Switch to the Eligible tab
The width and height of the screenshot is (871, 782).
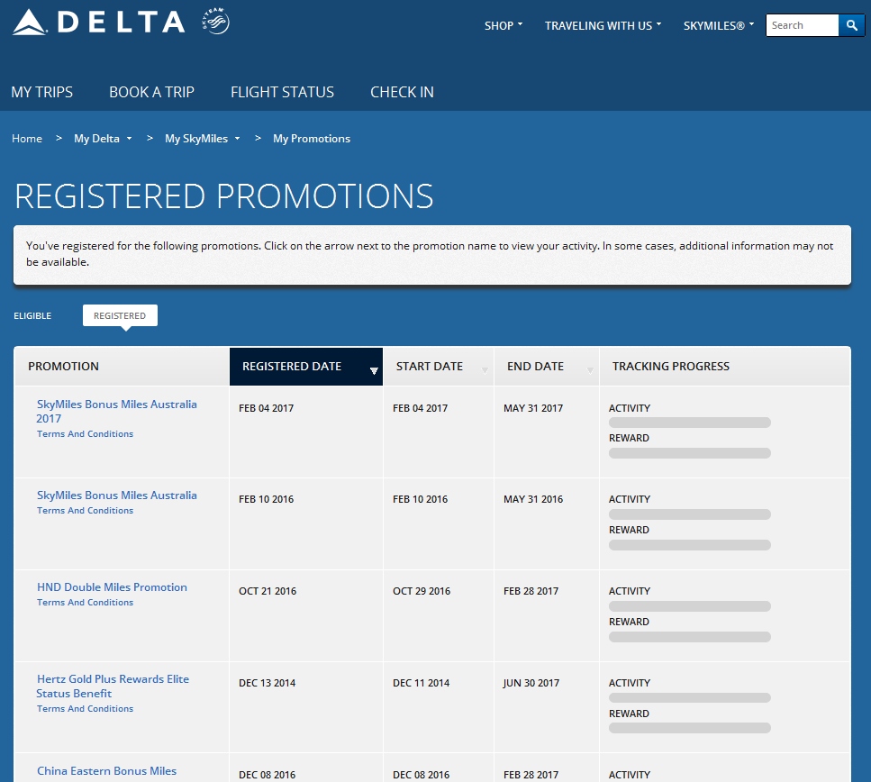pos(32,315)
